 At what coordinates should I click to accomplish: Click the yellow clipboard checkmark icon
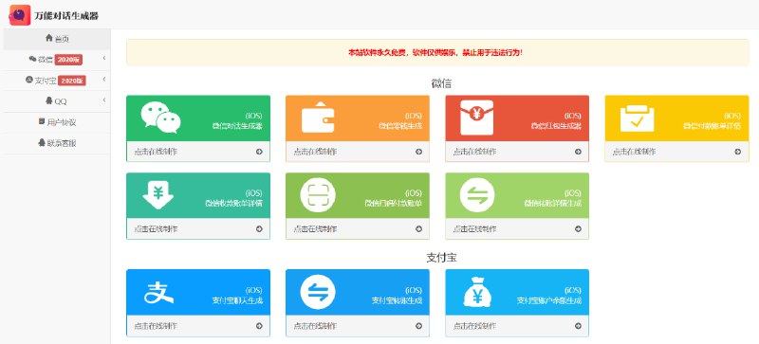[x=637, y=118]
